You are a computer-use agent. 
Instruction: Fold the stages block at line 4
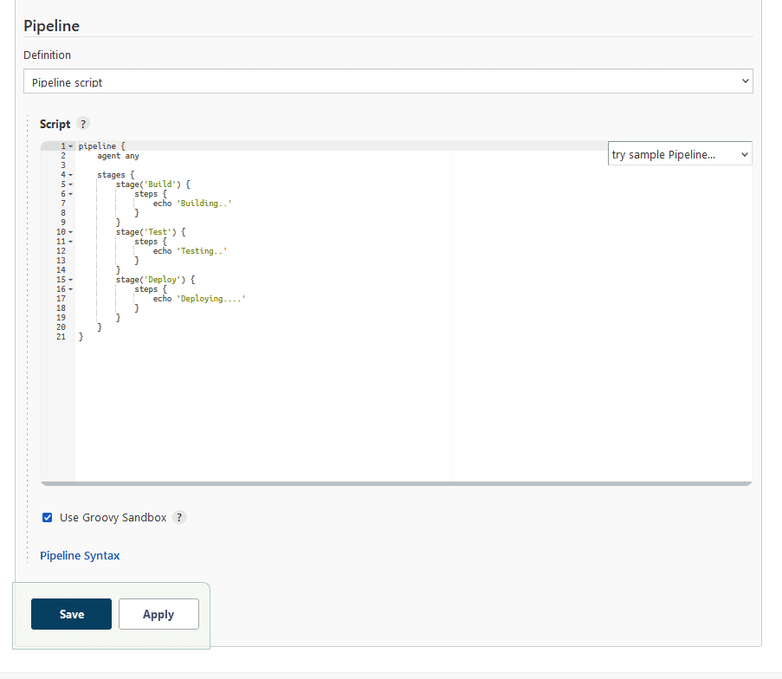71,175
